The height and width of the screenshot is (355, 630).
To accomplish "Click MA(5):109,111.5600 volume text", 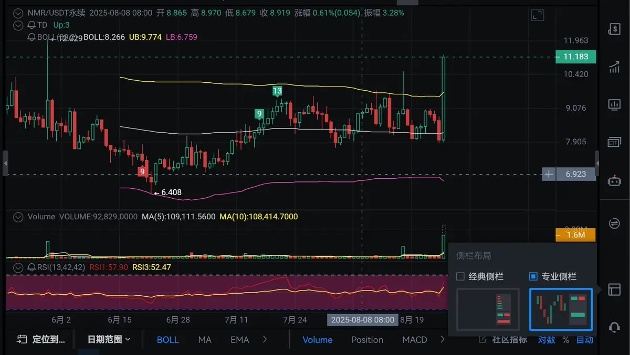I will click(178, 217).
